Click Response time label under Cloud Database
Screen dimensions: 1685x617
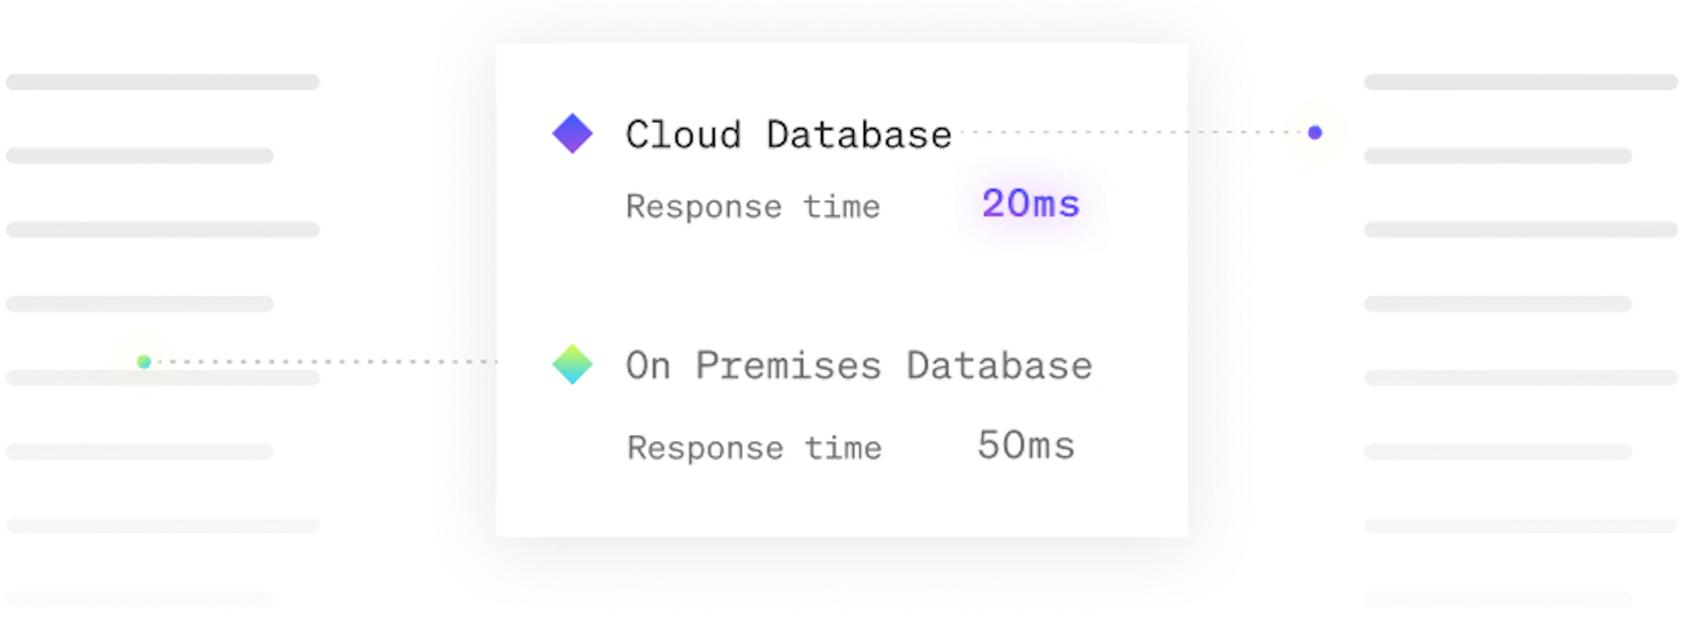(752, 207)
